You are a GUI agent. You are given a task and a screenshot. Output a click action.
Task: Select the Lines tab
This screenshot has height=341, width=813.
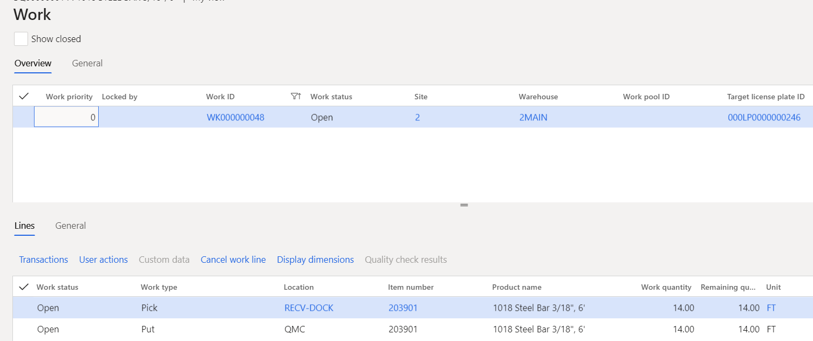coord(24,226)
